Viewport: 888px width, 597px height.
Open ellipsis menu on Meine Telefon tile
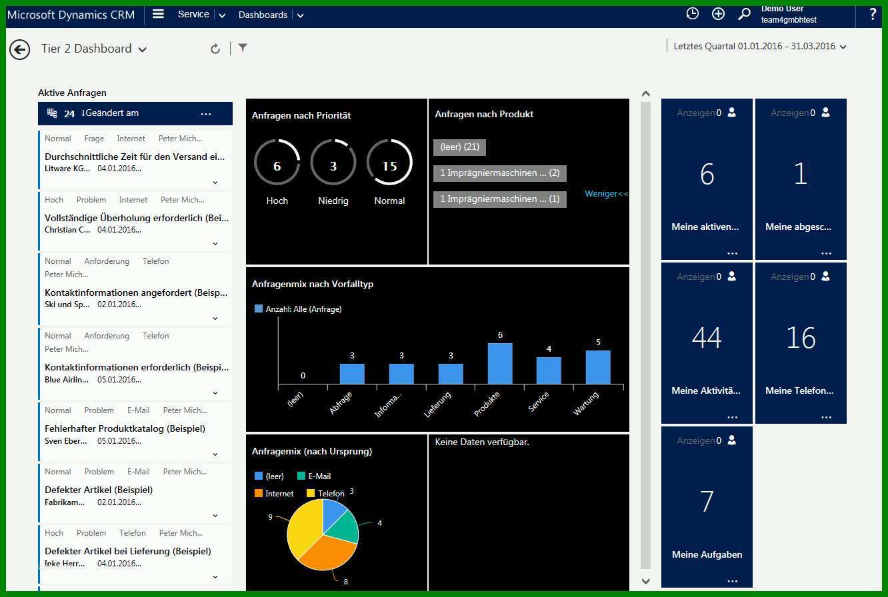(827, 418)
